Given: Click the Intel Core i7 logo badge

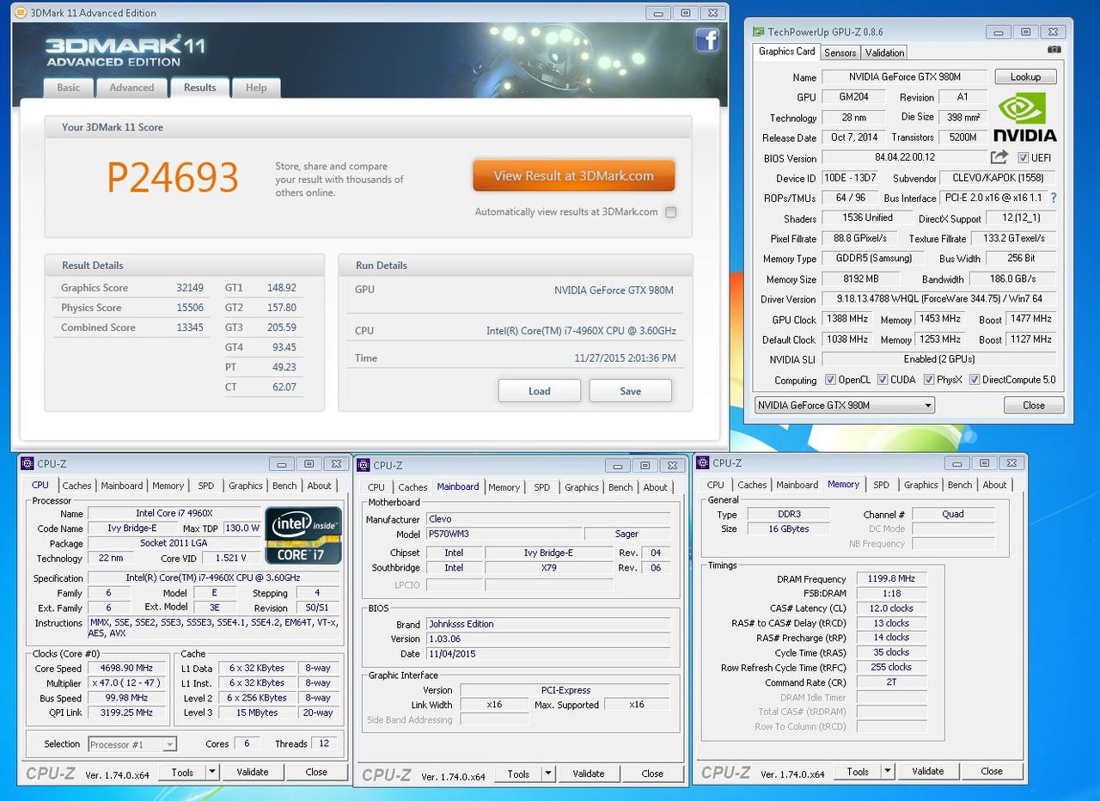Looking at the screenshot, I should pos(302,535).
